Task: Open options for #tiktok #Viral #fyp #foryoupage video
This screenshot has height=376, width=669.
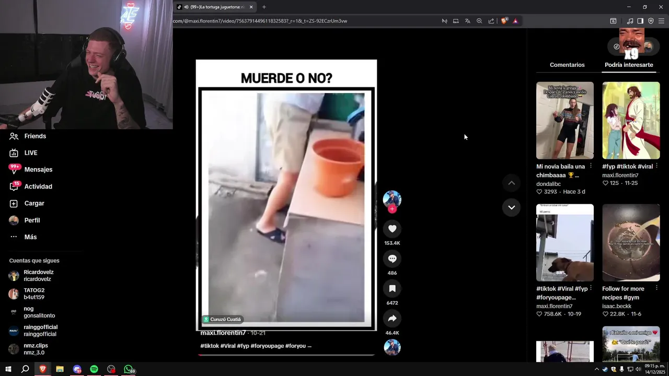Action: click(591, 288)
